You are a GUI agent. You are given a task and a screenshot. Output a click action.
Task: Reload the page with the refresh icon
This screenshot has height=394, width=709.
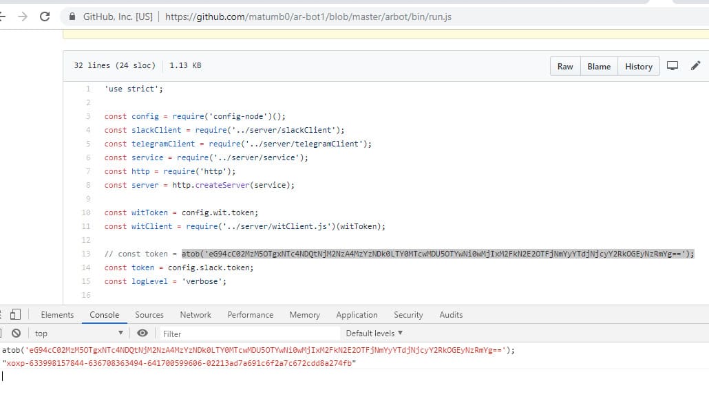pos(45,17)
